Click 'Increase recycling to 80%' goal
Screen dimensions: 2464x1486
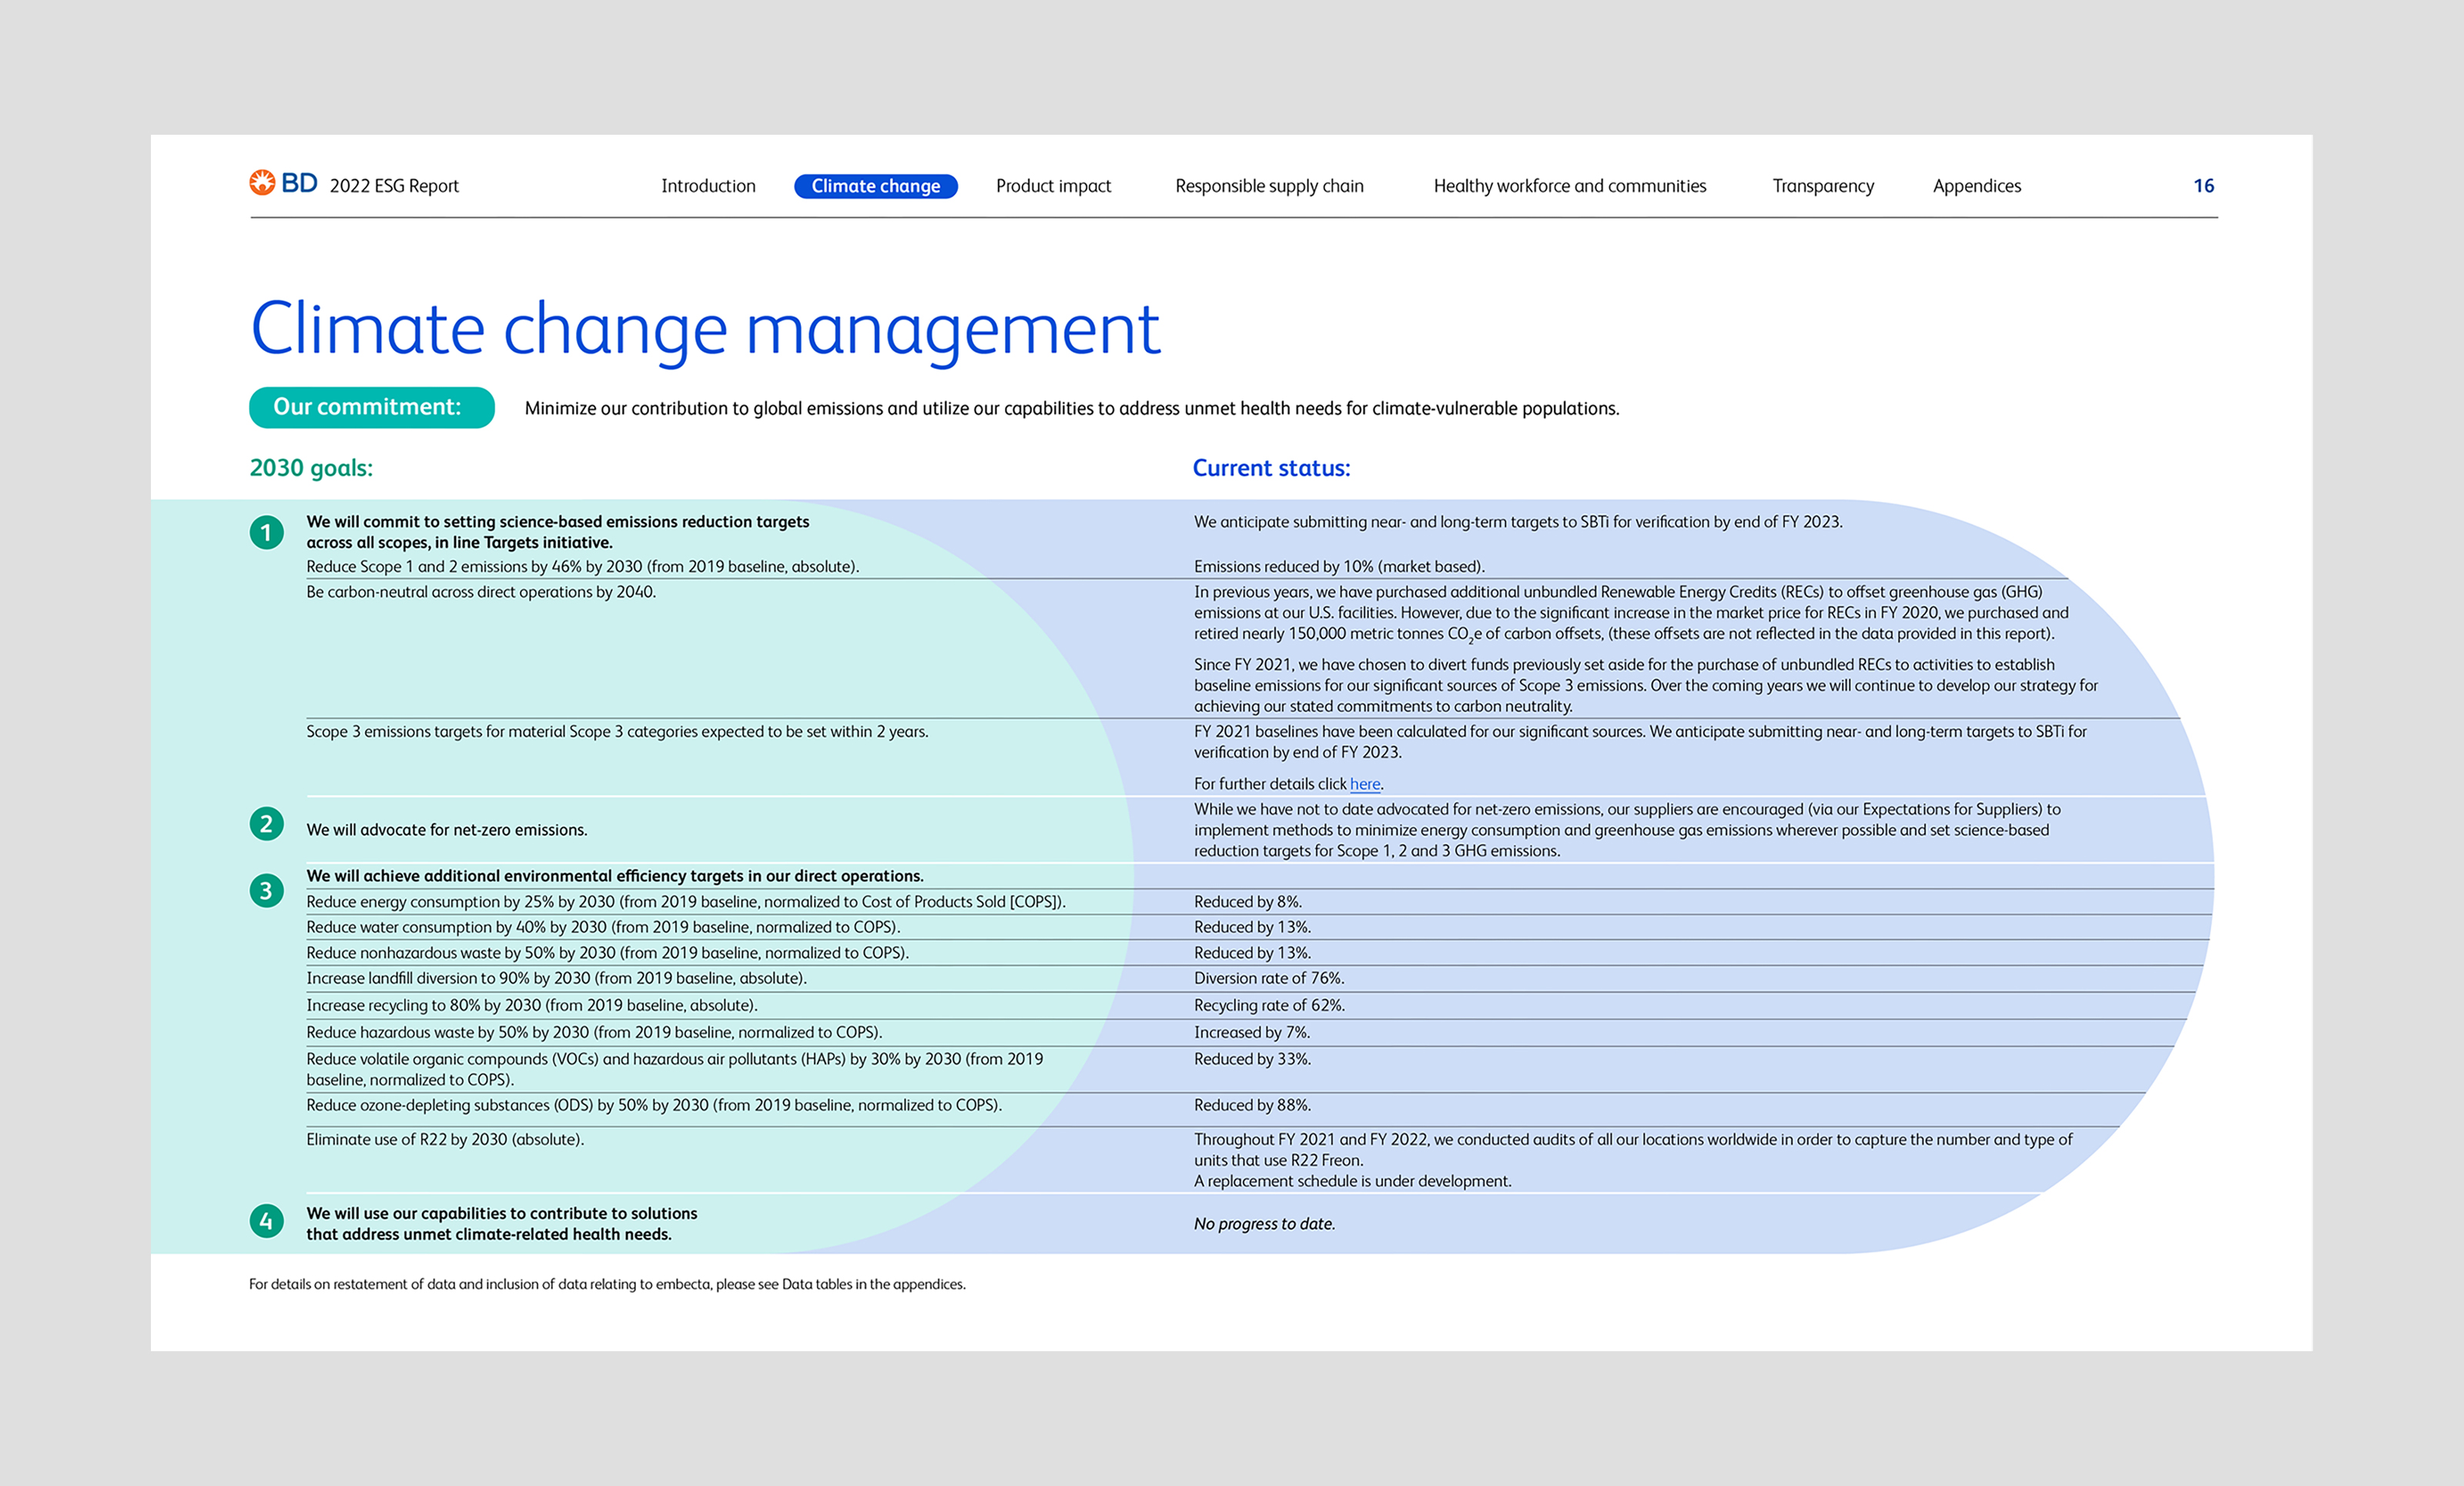[x=532, y=1005]
